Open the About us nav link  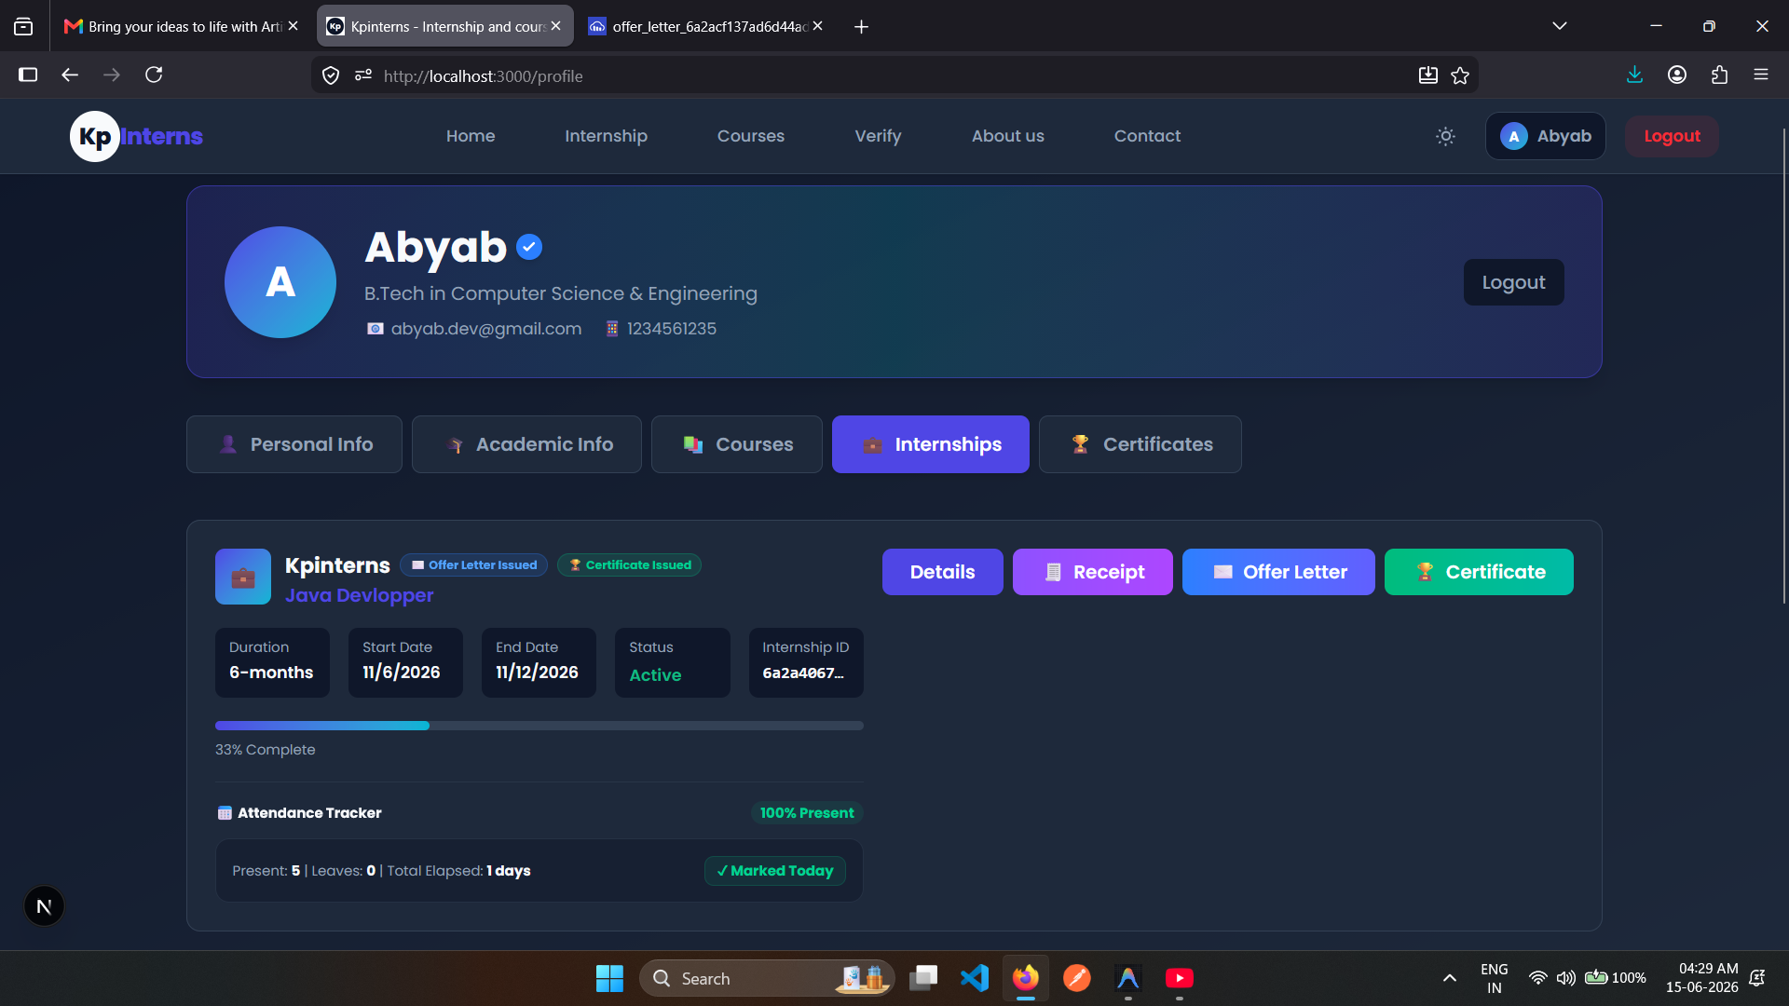[1007, 136]
